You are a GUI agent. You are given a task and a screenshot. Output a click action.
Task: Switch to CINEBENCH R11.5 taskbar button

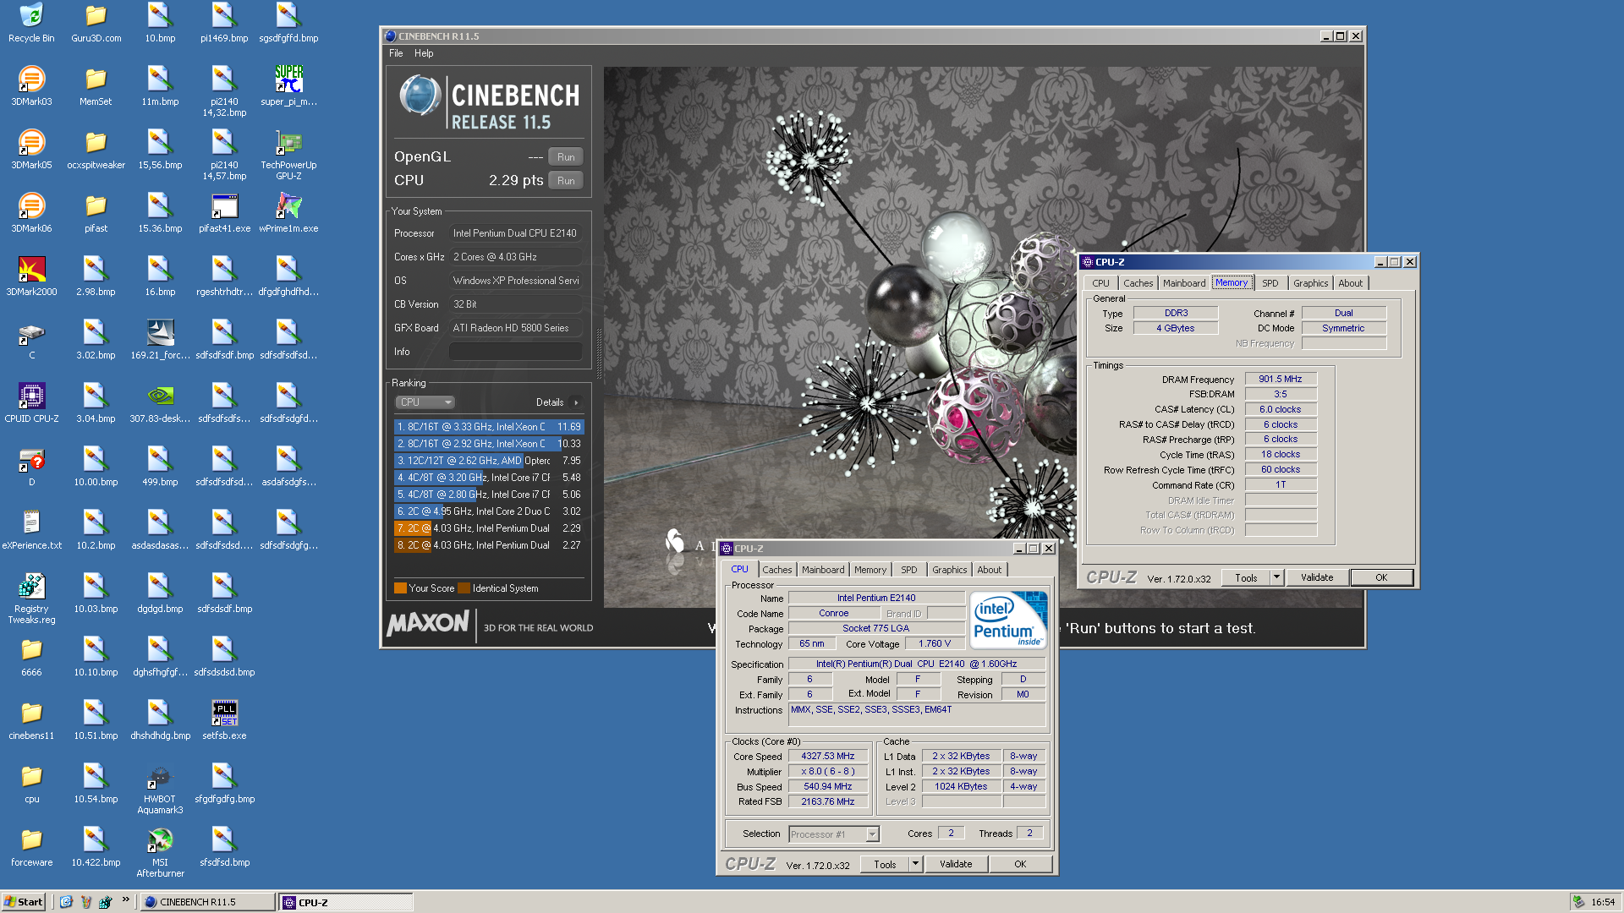pyautogui.click(x=207, y=902)
